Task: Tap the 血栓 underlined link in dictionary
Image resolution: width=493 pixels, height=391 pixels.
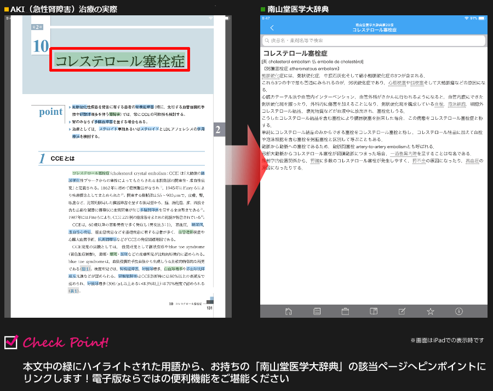Action: [439, 104]
